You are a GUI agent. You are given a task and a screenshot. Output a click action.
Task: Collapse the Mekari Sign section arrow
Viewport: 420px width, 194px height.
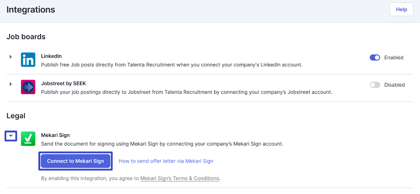coord(11,136)
